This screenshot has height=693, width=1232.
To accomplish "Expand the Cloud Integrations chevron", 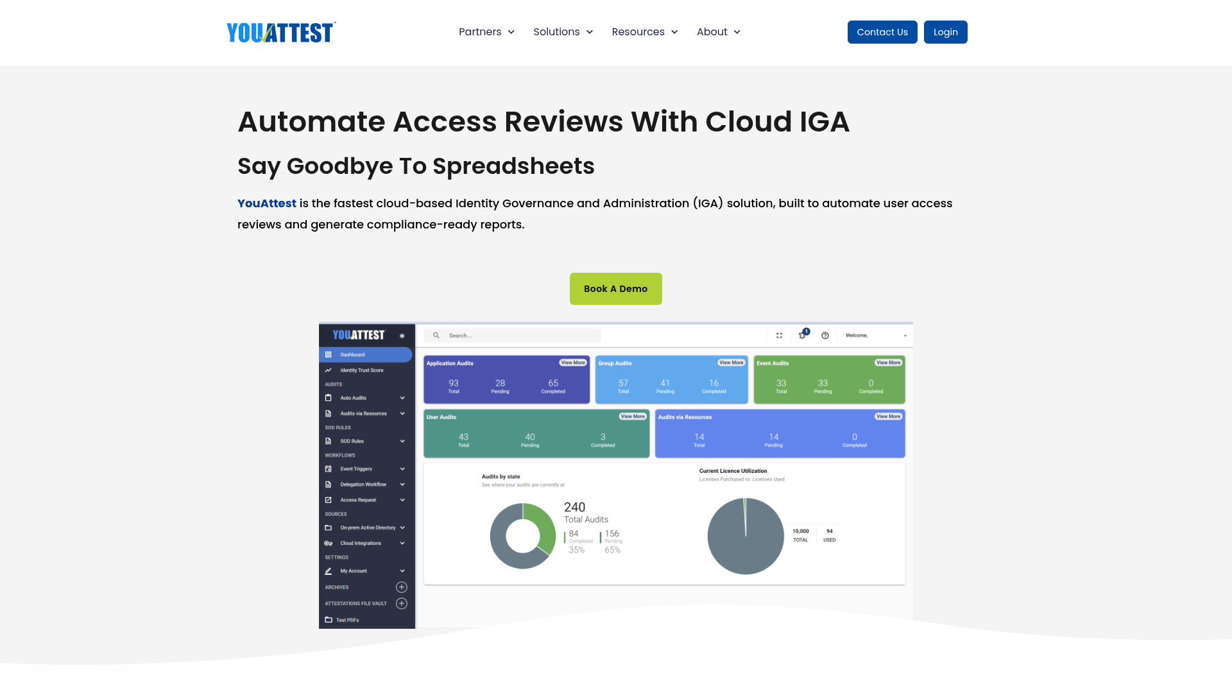I will (x=402, y=543).
